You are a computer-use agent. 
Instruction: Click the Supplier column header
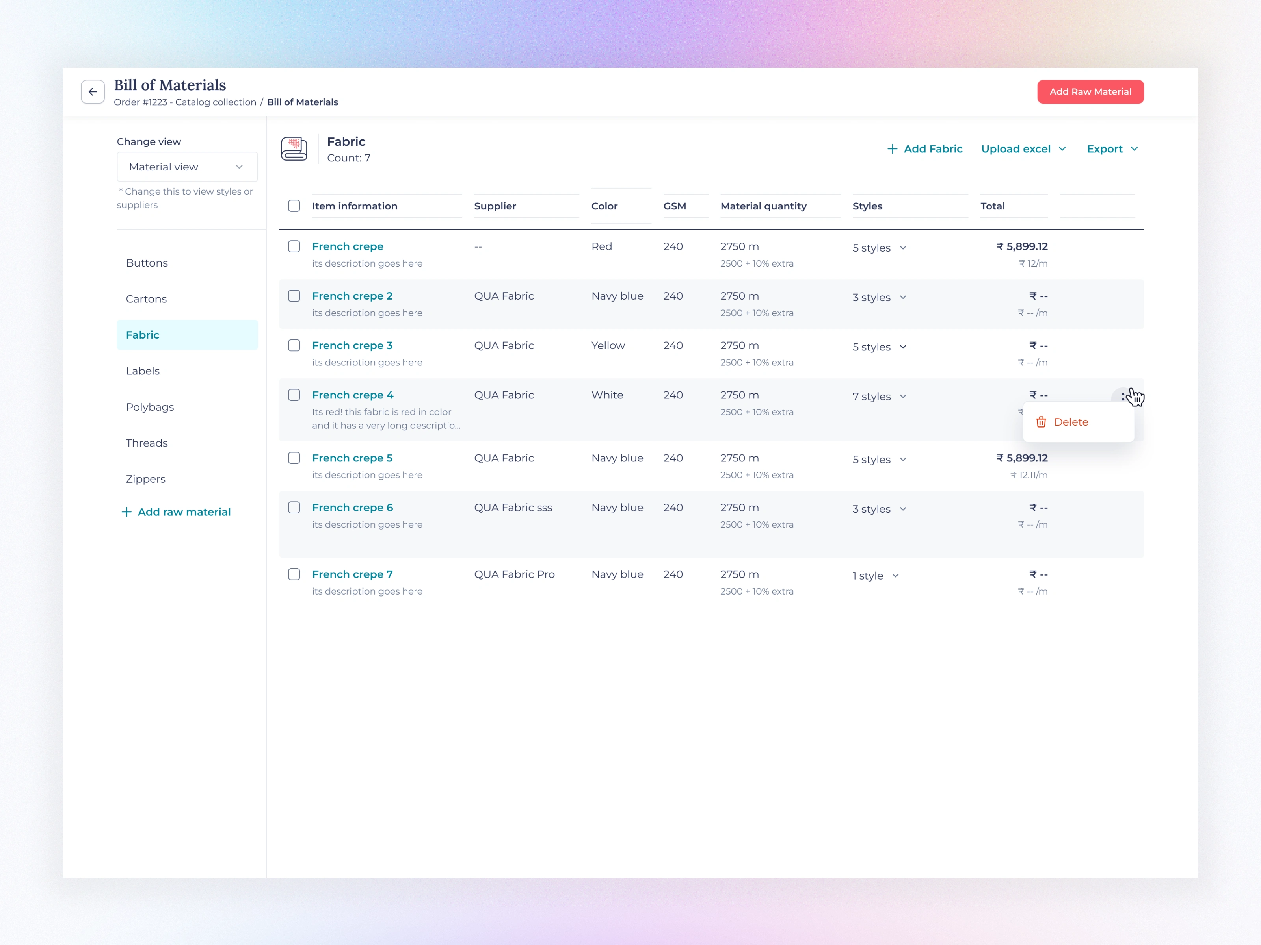495,206
